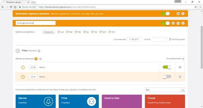
Task: Close the Minuterie | devolo tab
Action: (x=28, y=2)
